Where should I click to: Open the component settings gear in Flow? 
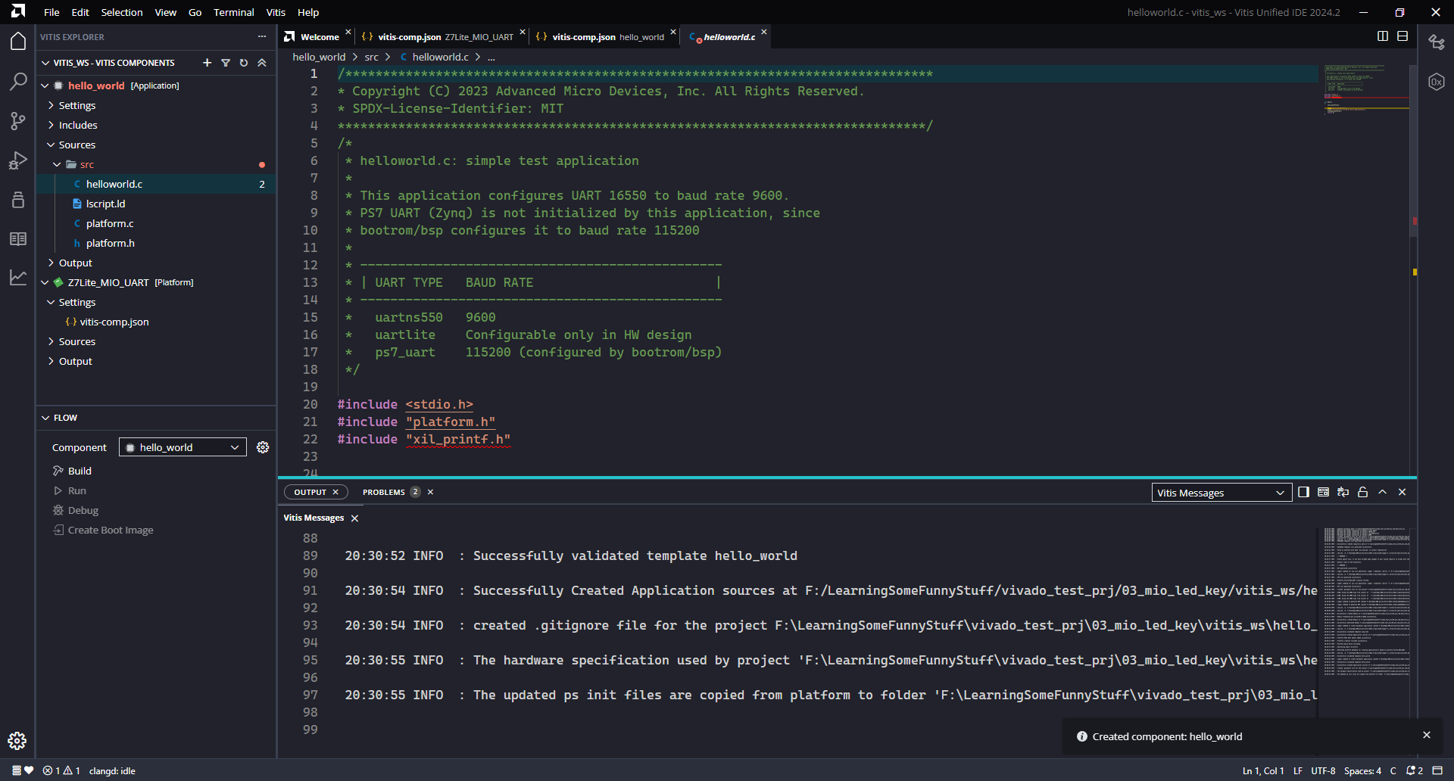point(263,447)
